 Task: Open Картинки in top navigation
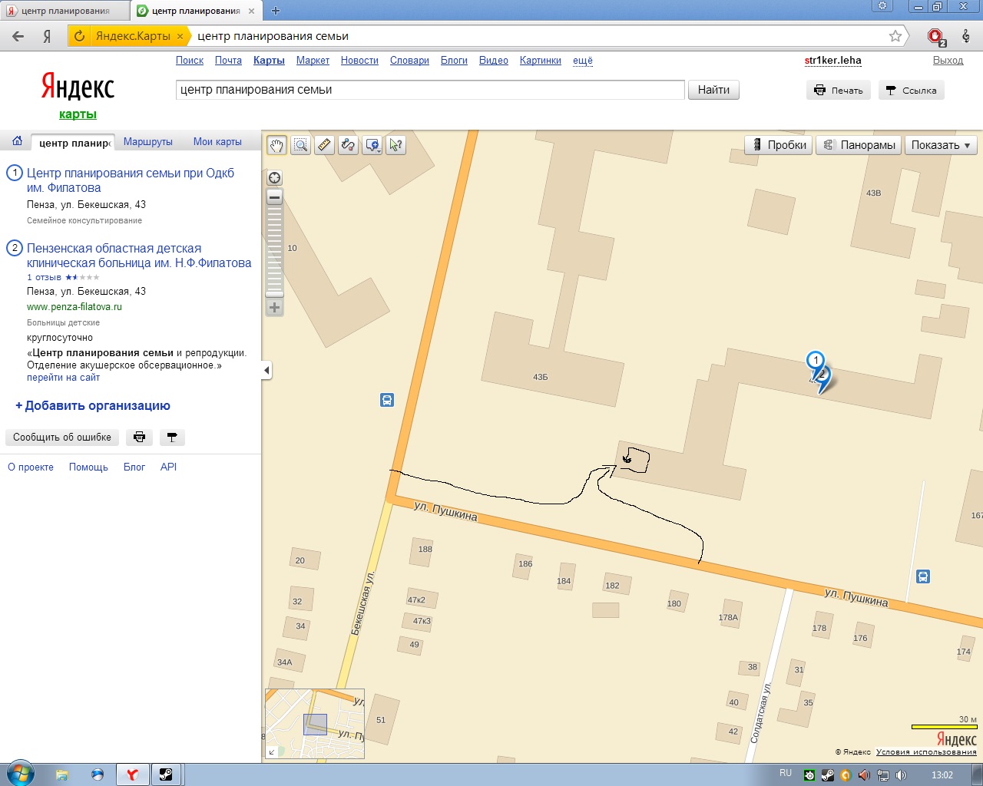pos(541,61)
